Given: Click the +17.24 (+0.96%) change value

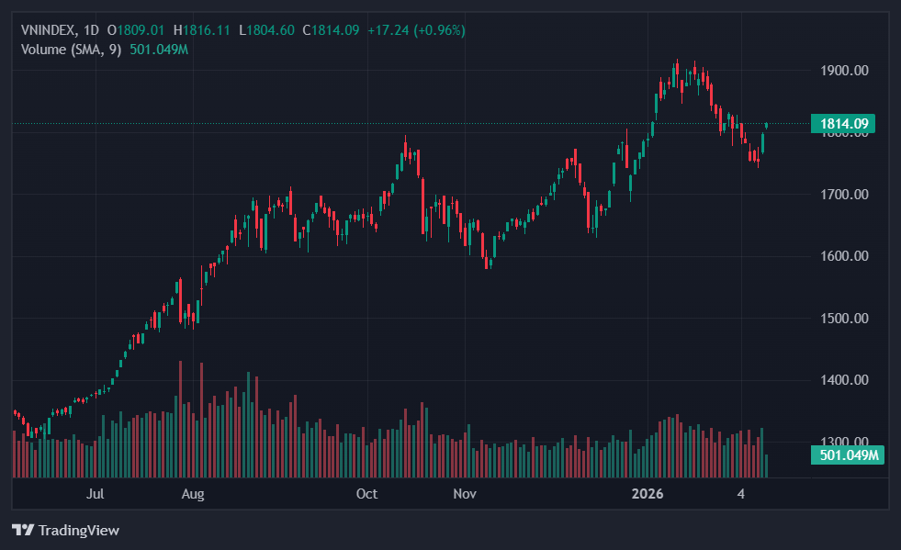Looking at the screenshot, I should (416, 30).
